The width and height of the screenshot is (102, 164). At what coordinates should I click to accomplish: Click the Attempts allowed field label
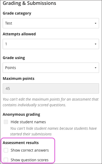click(x=19, y=34)
